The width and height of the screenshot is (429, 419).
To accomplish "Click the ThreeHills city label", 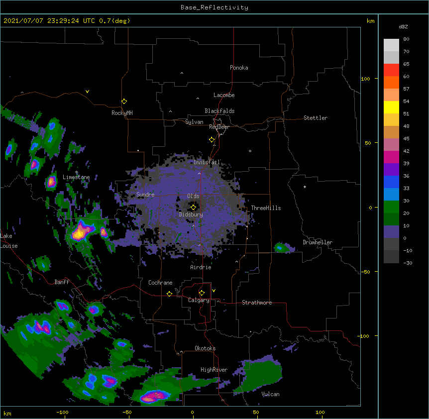I will [266, 208].
